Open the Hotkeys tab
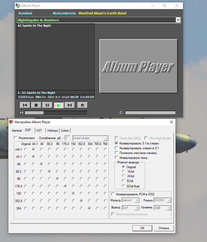207x242 pixels. coord(52,131)
